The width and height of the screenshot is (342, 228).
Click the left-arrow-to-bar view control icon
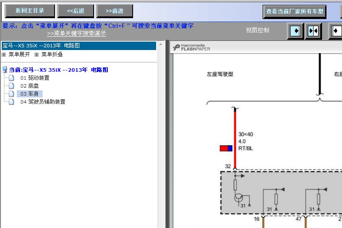coord(335,31)
